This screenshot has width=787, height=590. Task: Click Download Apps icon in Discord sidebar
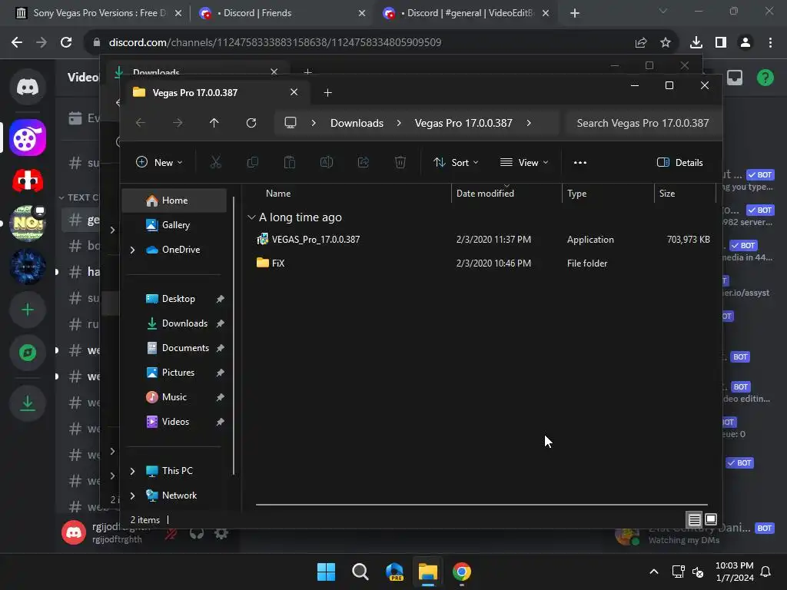(x=28, y=403)
